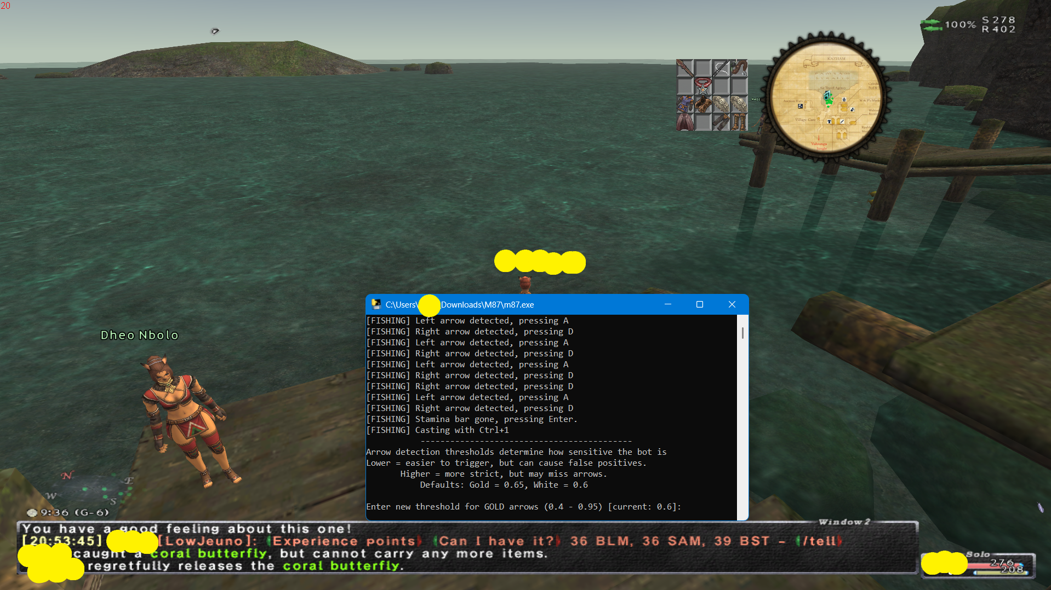This screenshot has height=590, width=1051.
Task: Click the console vertical scrollbar thumb
Action: [742, 333]
